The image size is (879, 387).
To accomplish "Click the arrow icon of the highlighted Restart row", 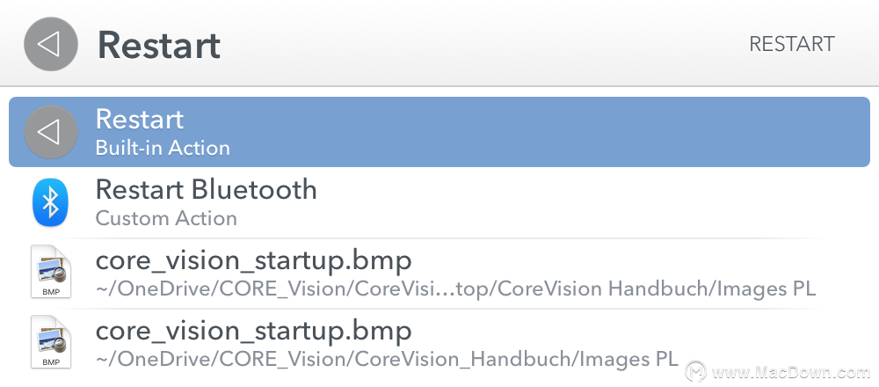I will [x=50, y=132].
